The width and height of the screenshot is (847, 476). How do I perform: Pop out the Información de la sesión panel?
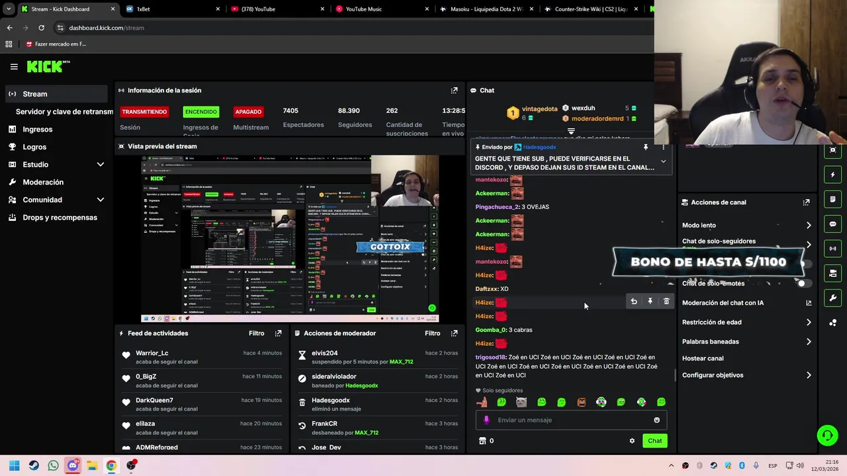(x=454, y=91)
